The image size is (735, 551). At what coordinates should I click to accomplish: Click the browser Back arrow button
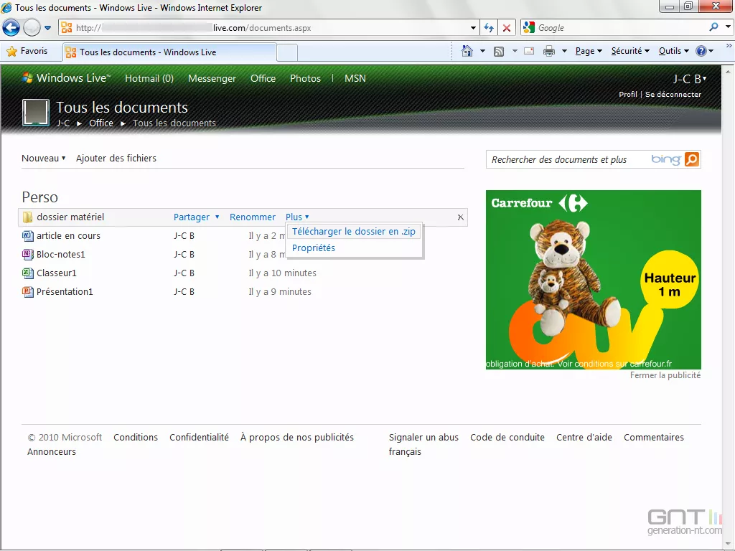pos(11,28)
